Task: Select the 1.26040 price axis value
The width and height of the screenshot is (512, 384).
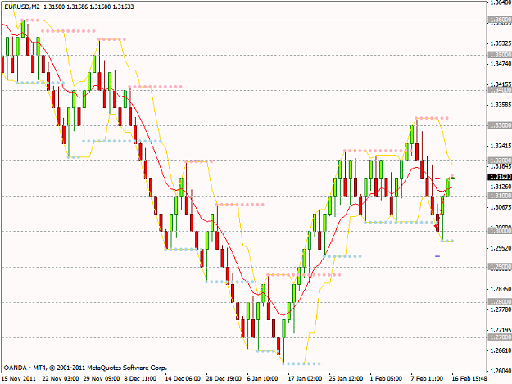Action: tap(501, 371)
